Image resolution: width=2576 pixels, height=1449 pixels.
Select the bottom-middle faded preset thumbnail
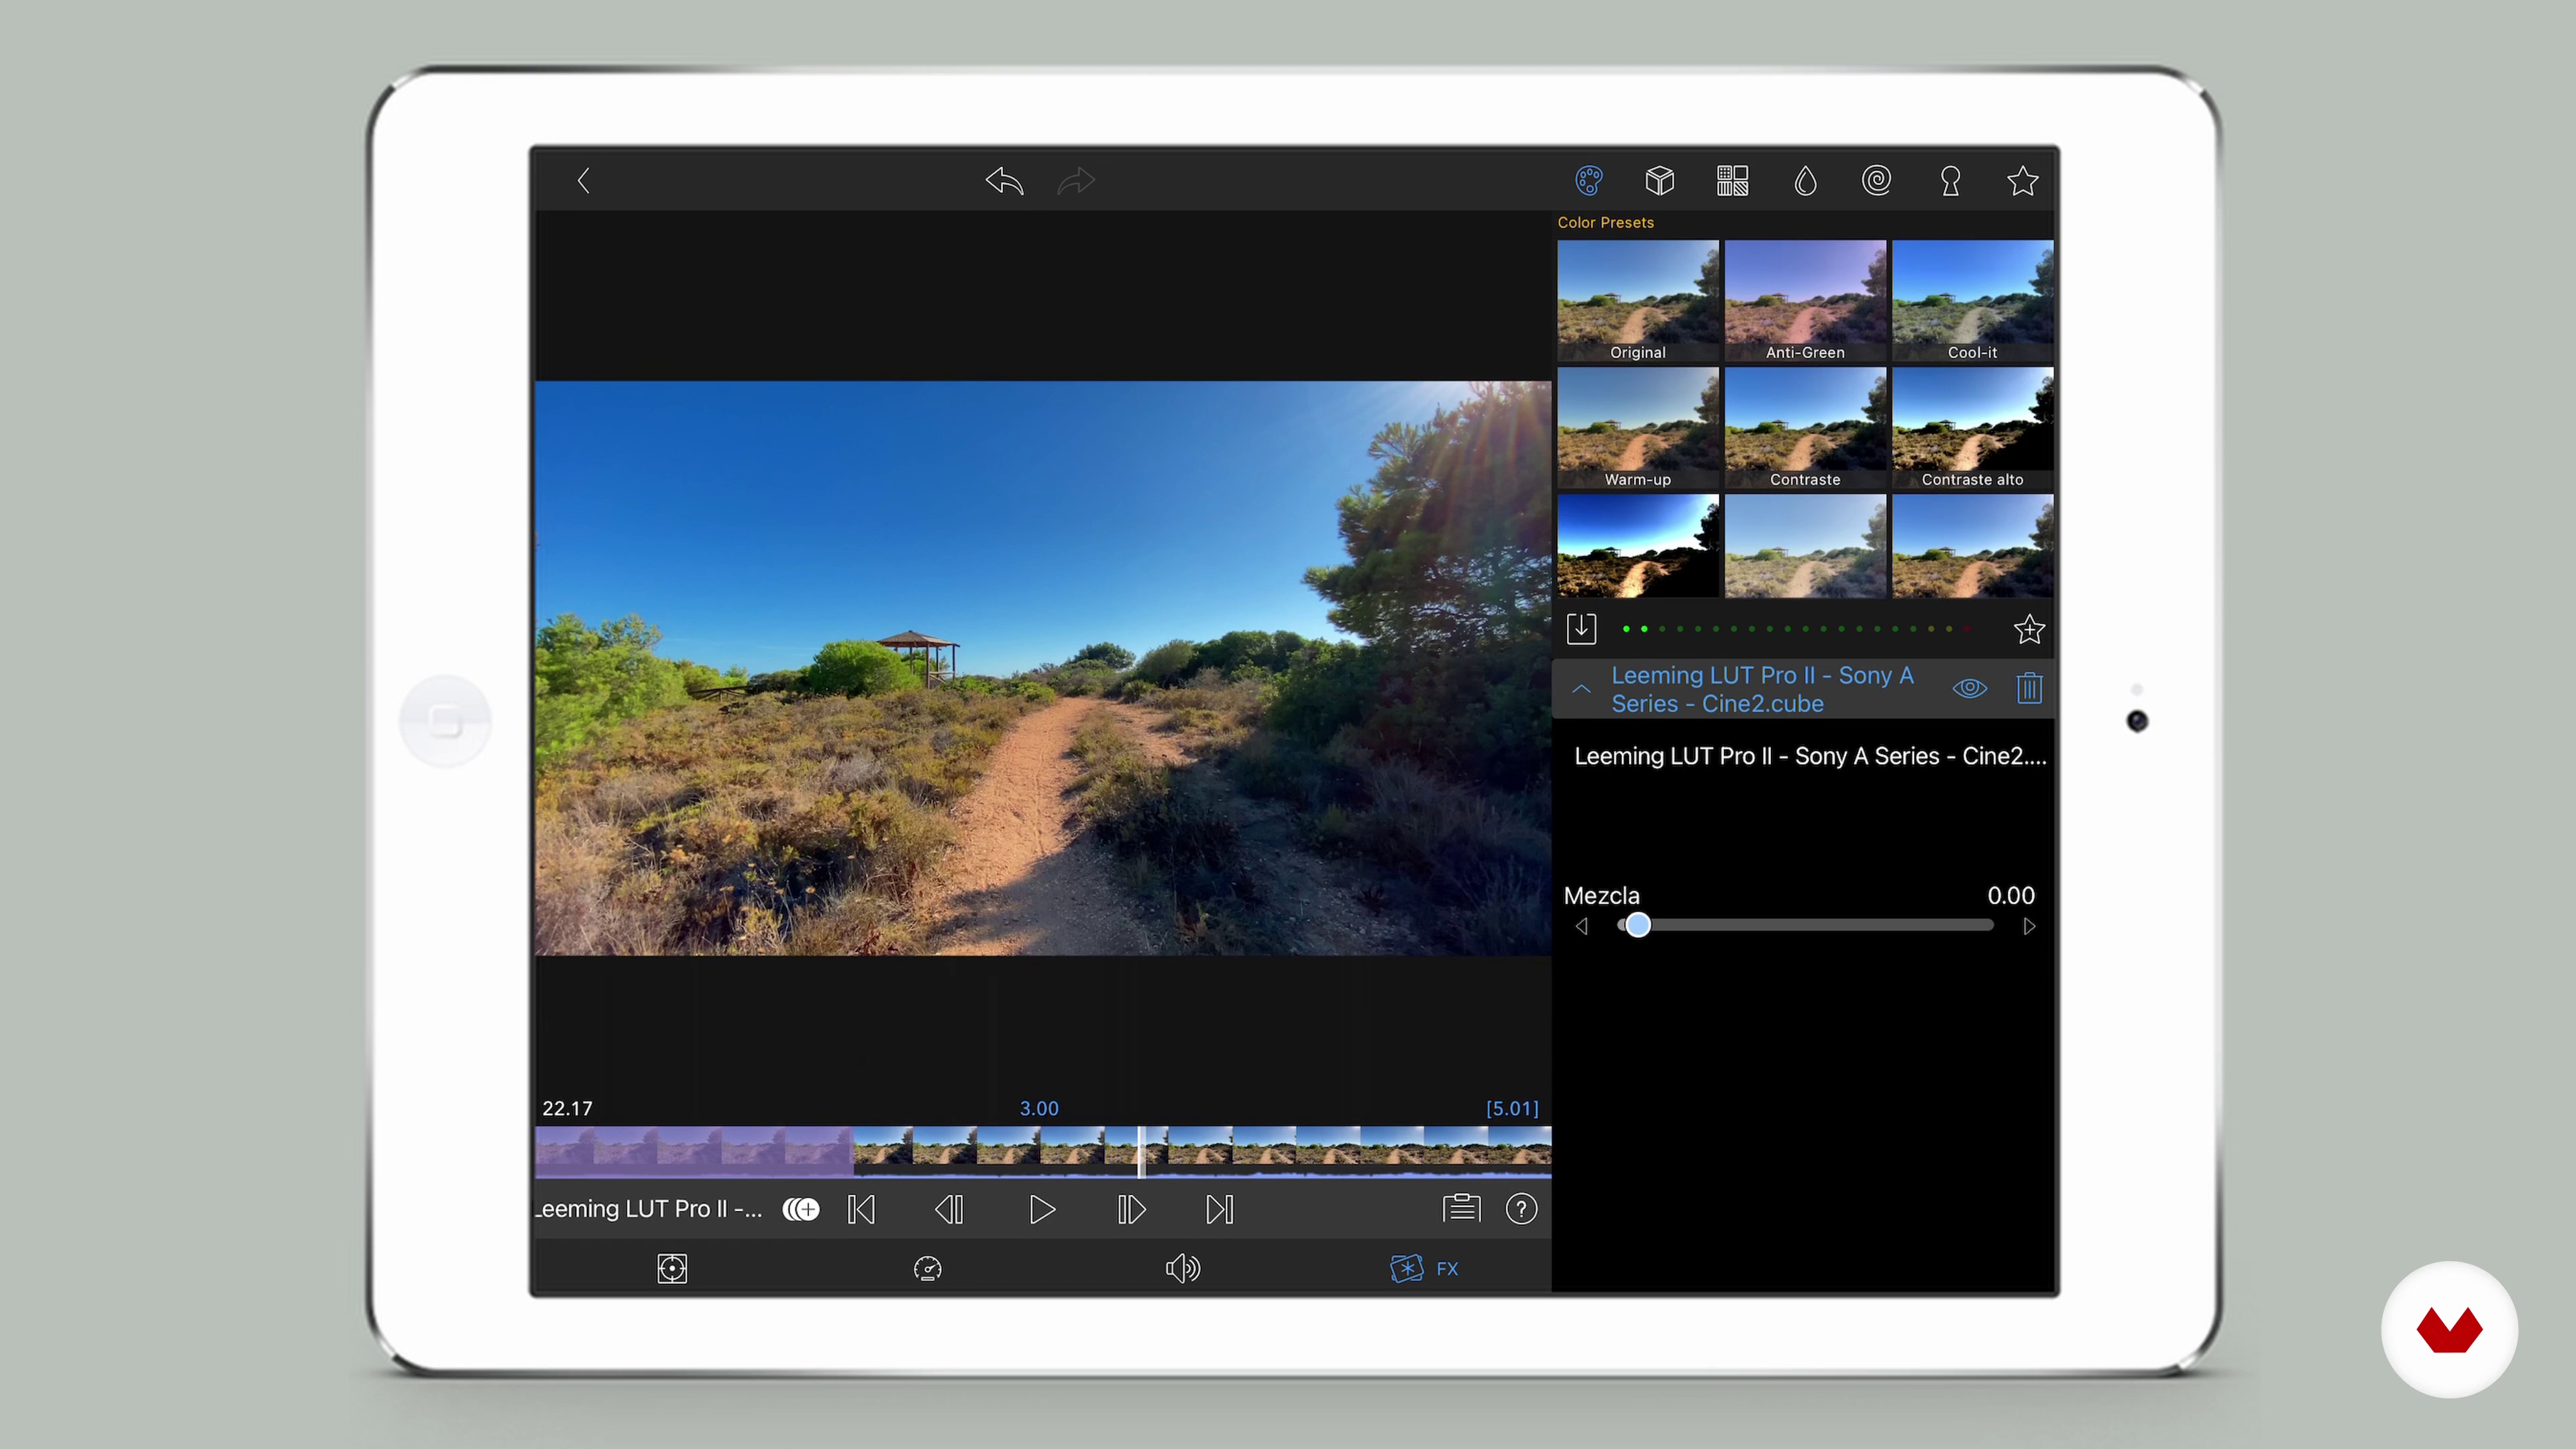[1805, 546]
